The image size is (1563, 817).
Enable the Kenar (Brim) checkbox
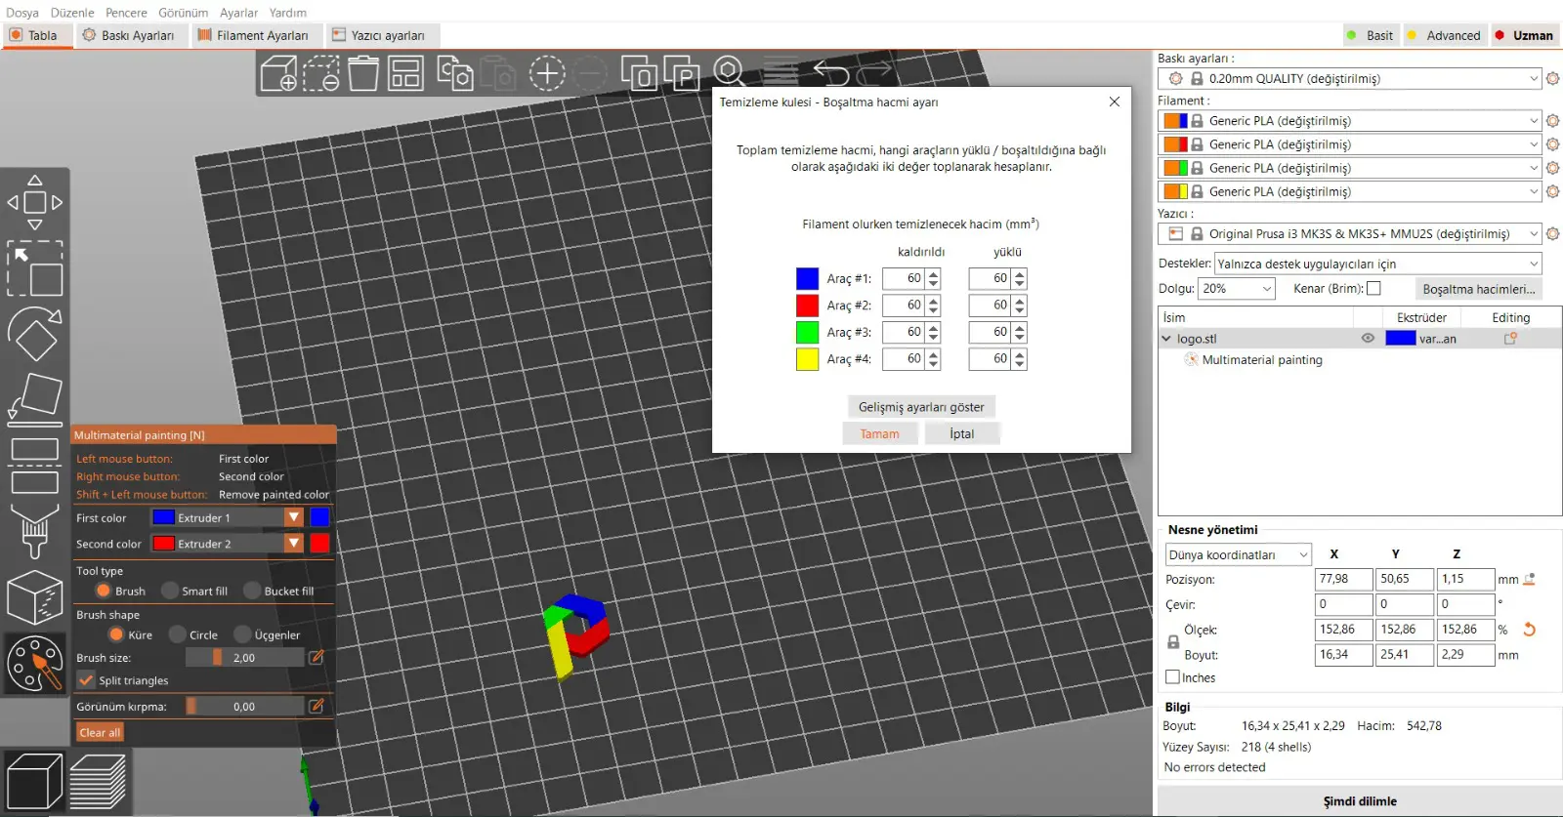tap(1373, 288)
